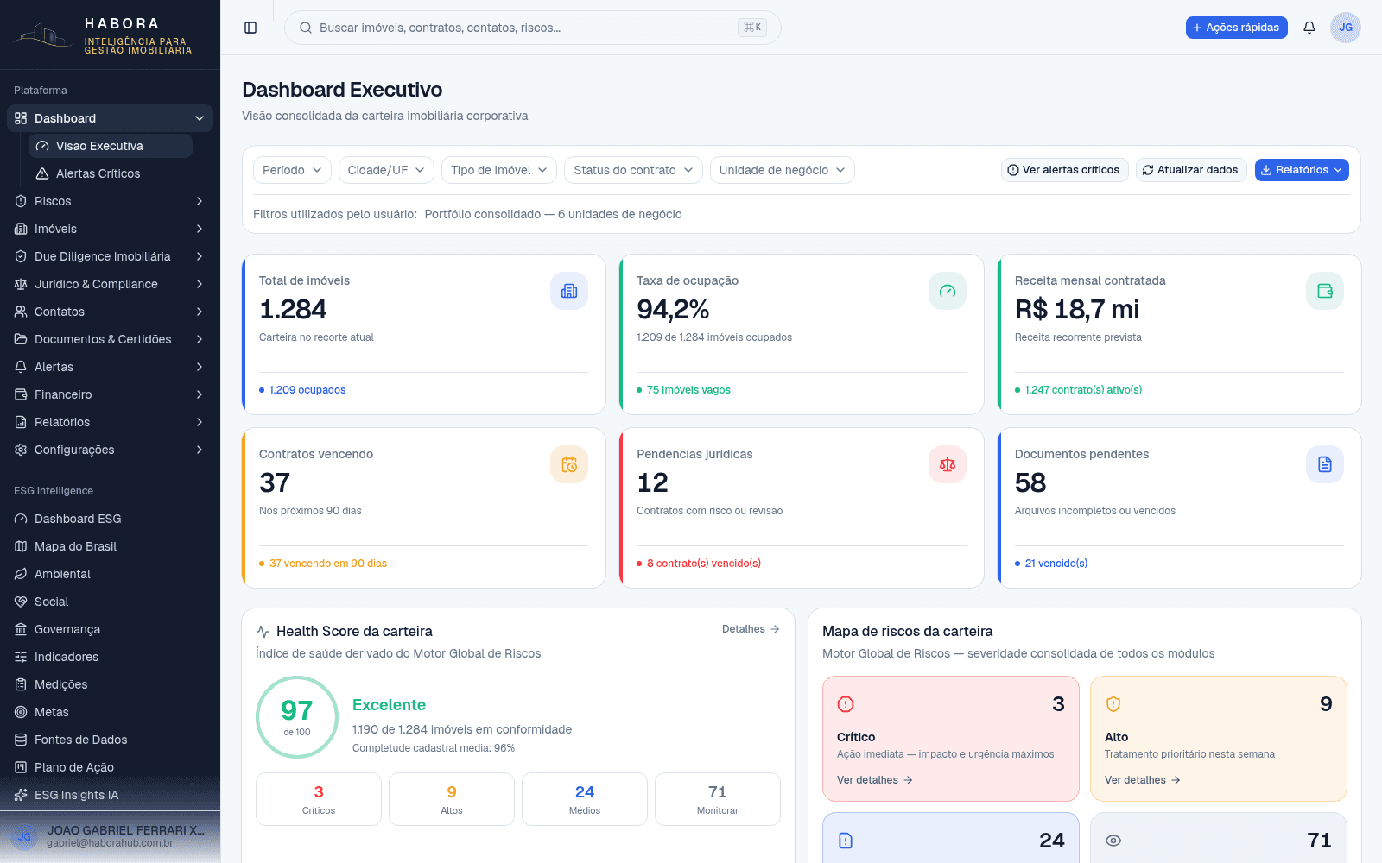Select Visão Executiva in sidebar
This screenshot has width=1382, height=863.
pyautogui.click(x=111, y=146)
